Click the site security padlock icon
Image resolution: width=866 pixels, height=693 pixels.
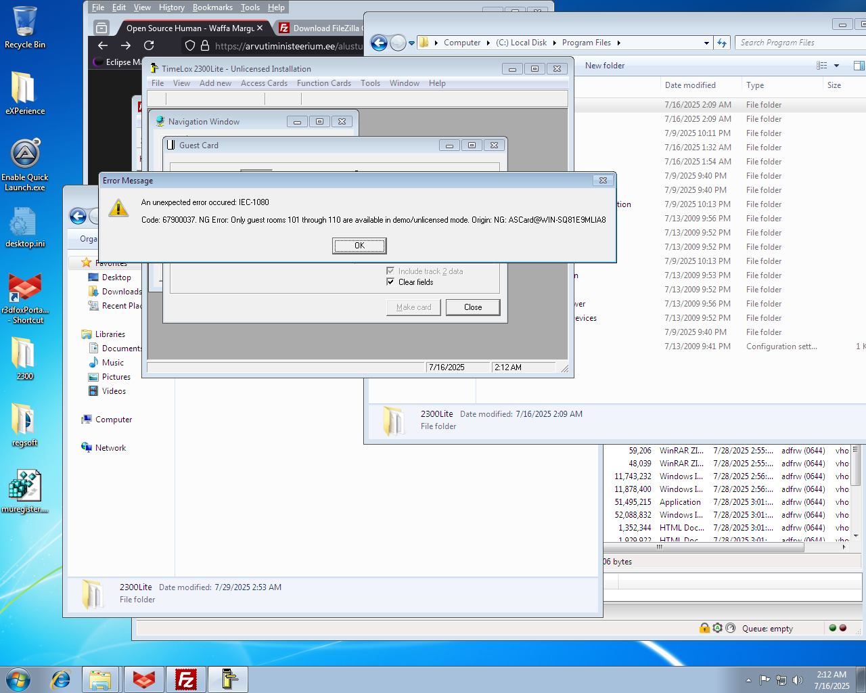(x=205, y=45)
